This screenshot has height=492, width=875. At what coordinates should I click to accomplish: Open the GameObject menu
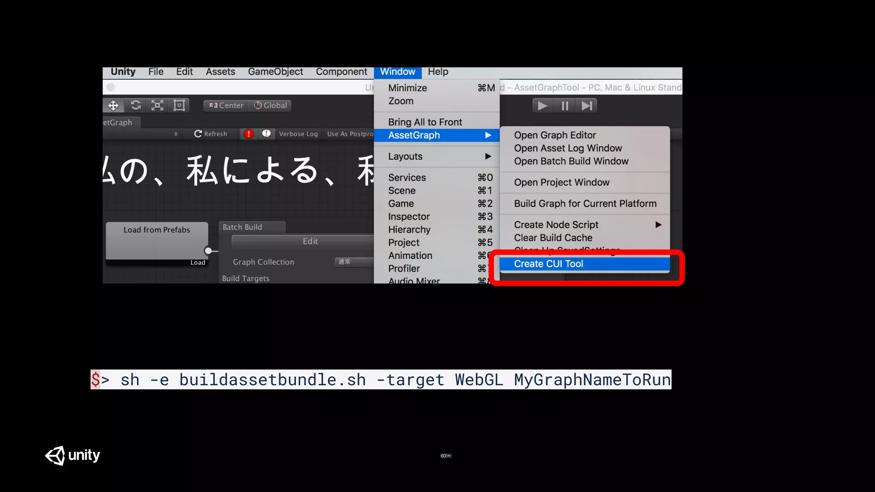pyautogui.click(x=276, y=72)
